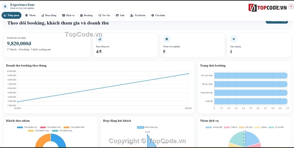Click the Theo dõi booking page title
294x148 pixels.
[58, 23]
